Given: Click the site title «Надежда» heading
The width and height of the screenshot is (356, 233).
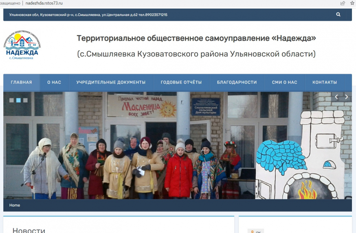Looking at the screenshot, I should point(196,38).
